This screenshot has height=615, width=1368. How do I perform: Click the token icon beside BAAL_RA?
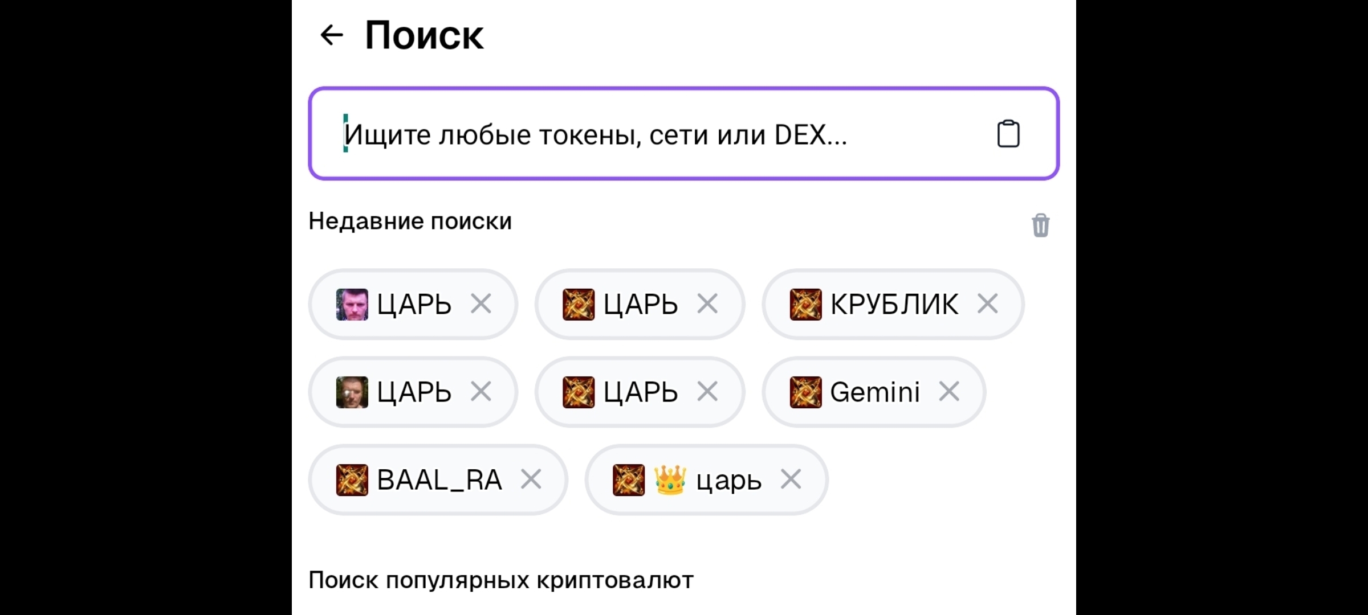point(352,479)
